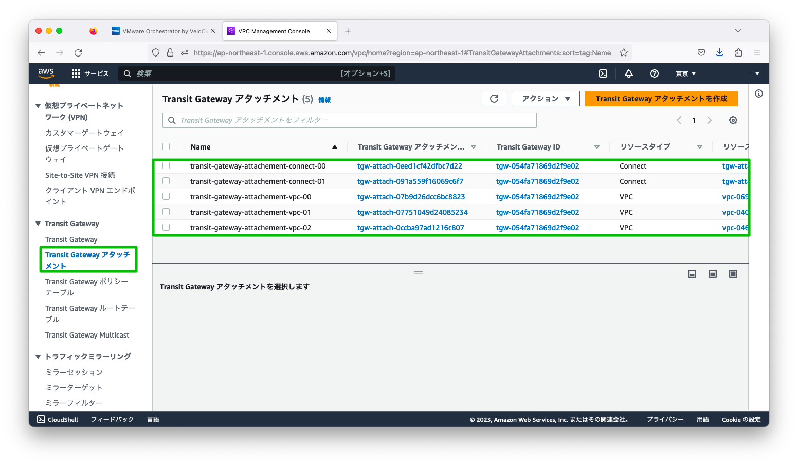Focus the AWS console 検索 box
Screen dimensions: 798x465
pos(257,73)
